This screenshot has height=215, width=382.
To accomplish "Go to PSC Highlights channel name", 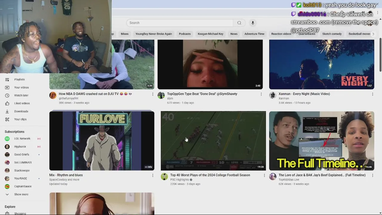I will tap(179, 180).
